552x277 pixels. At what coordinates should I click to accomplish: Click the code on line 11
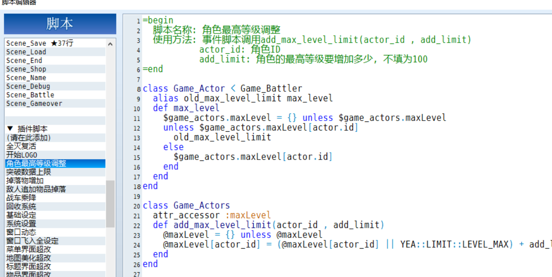305,118
